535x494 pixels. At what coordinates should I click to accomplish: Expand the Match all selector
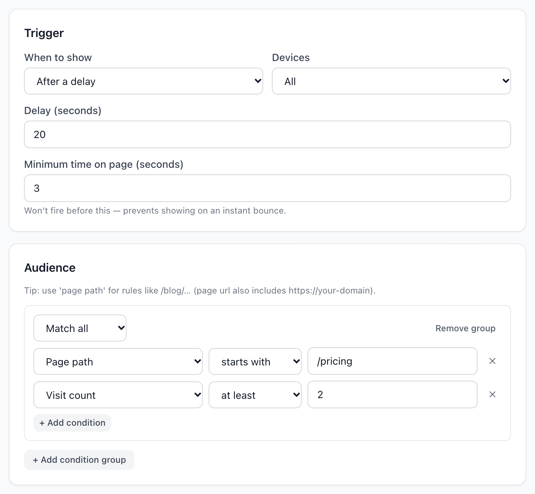(x=80, y=328)
